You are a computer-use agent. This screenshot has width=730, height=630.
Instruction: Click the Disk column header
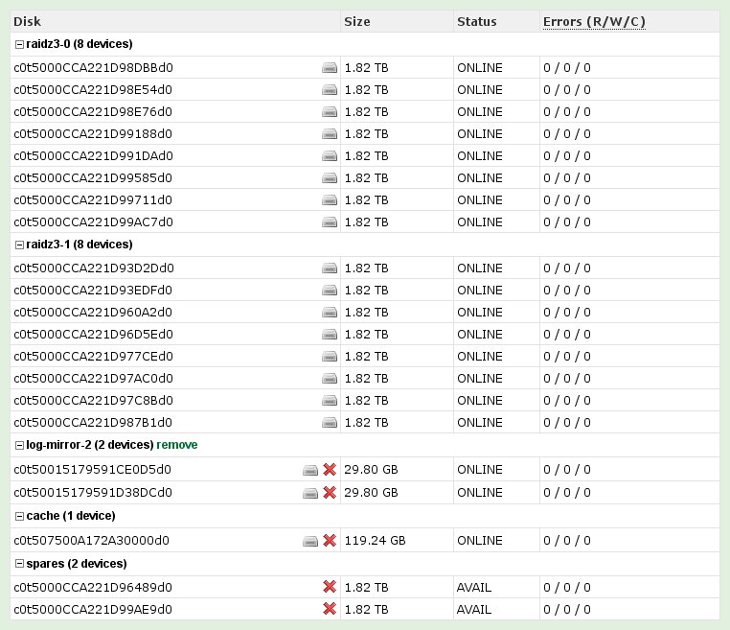click(27, 21)
